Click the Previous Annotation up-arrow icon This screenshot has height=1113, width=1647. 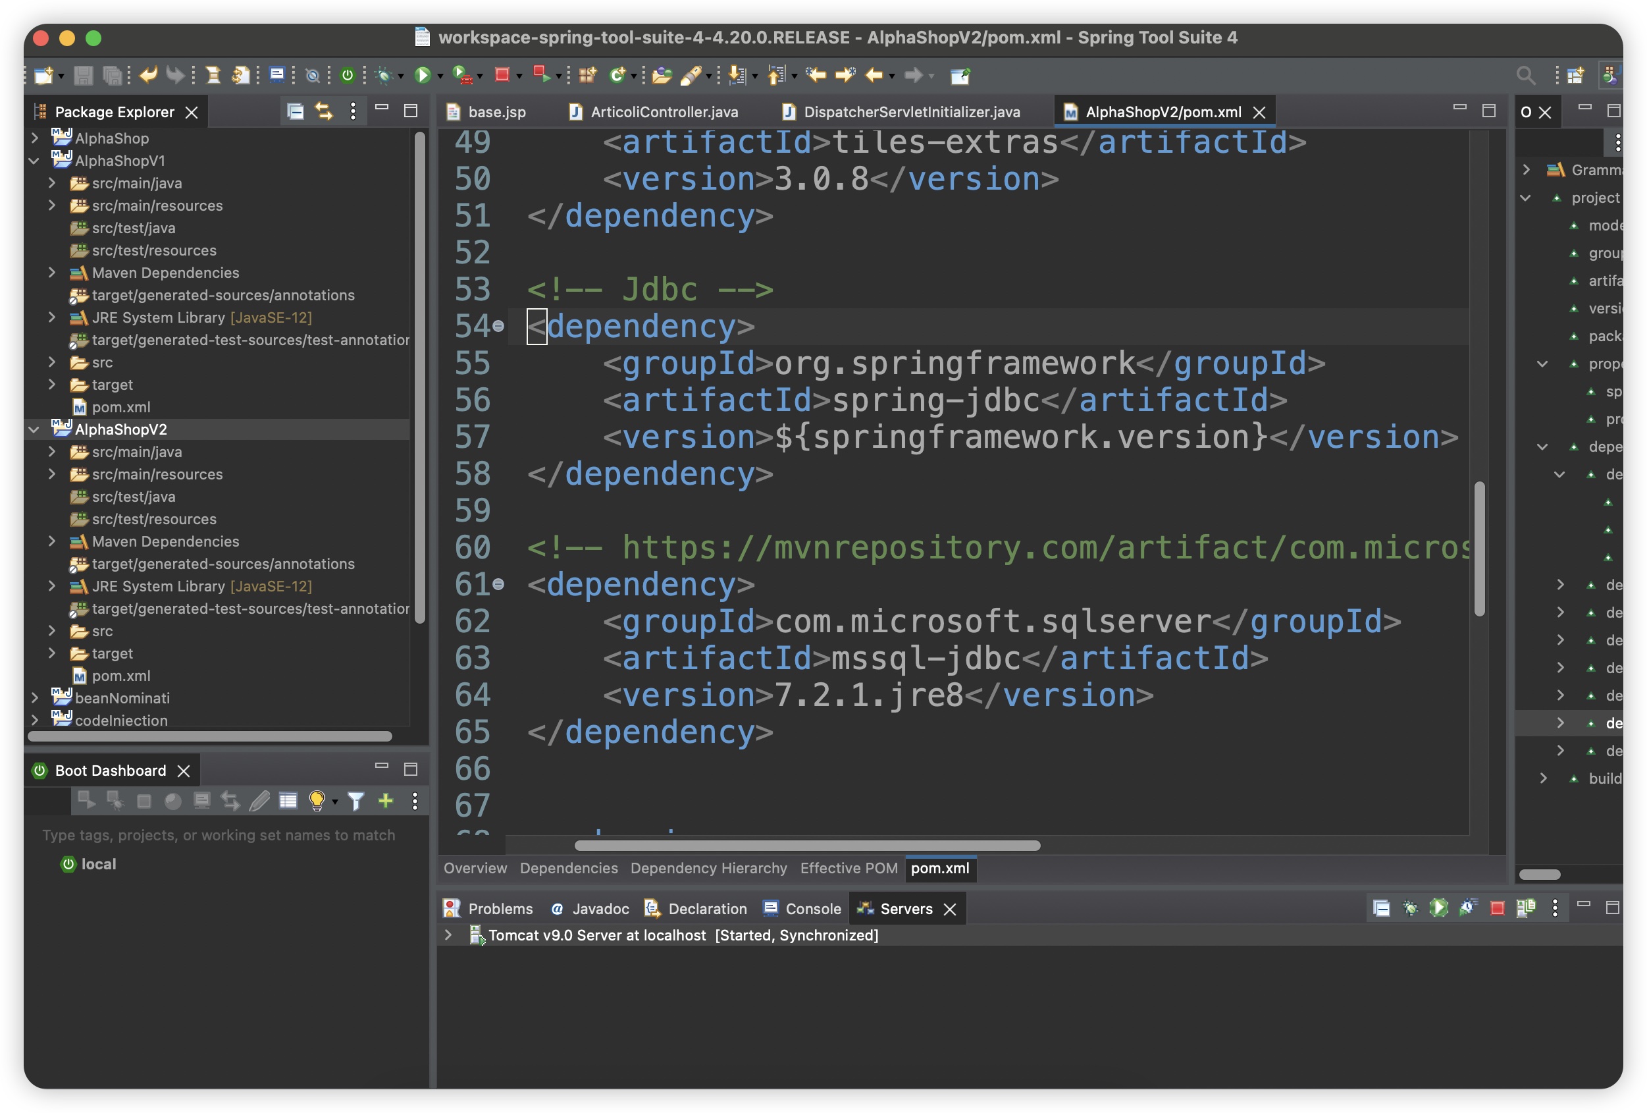click(777, 75)
